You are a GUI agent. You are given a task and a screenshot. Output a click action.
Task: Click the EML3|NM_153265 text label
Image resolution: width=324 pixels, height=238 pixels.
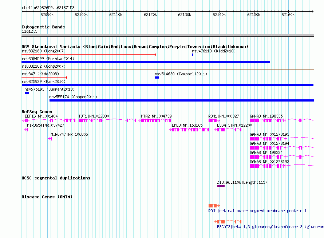click(x=187, y=126)
